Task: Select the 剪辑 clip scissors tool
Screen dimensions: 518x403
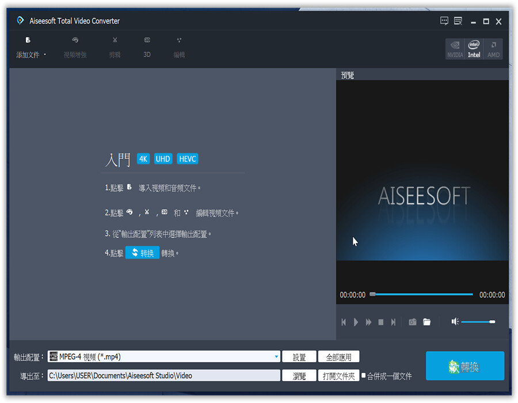Action: tap(115, 48)
